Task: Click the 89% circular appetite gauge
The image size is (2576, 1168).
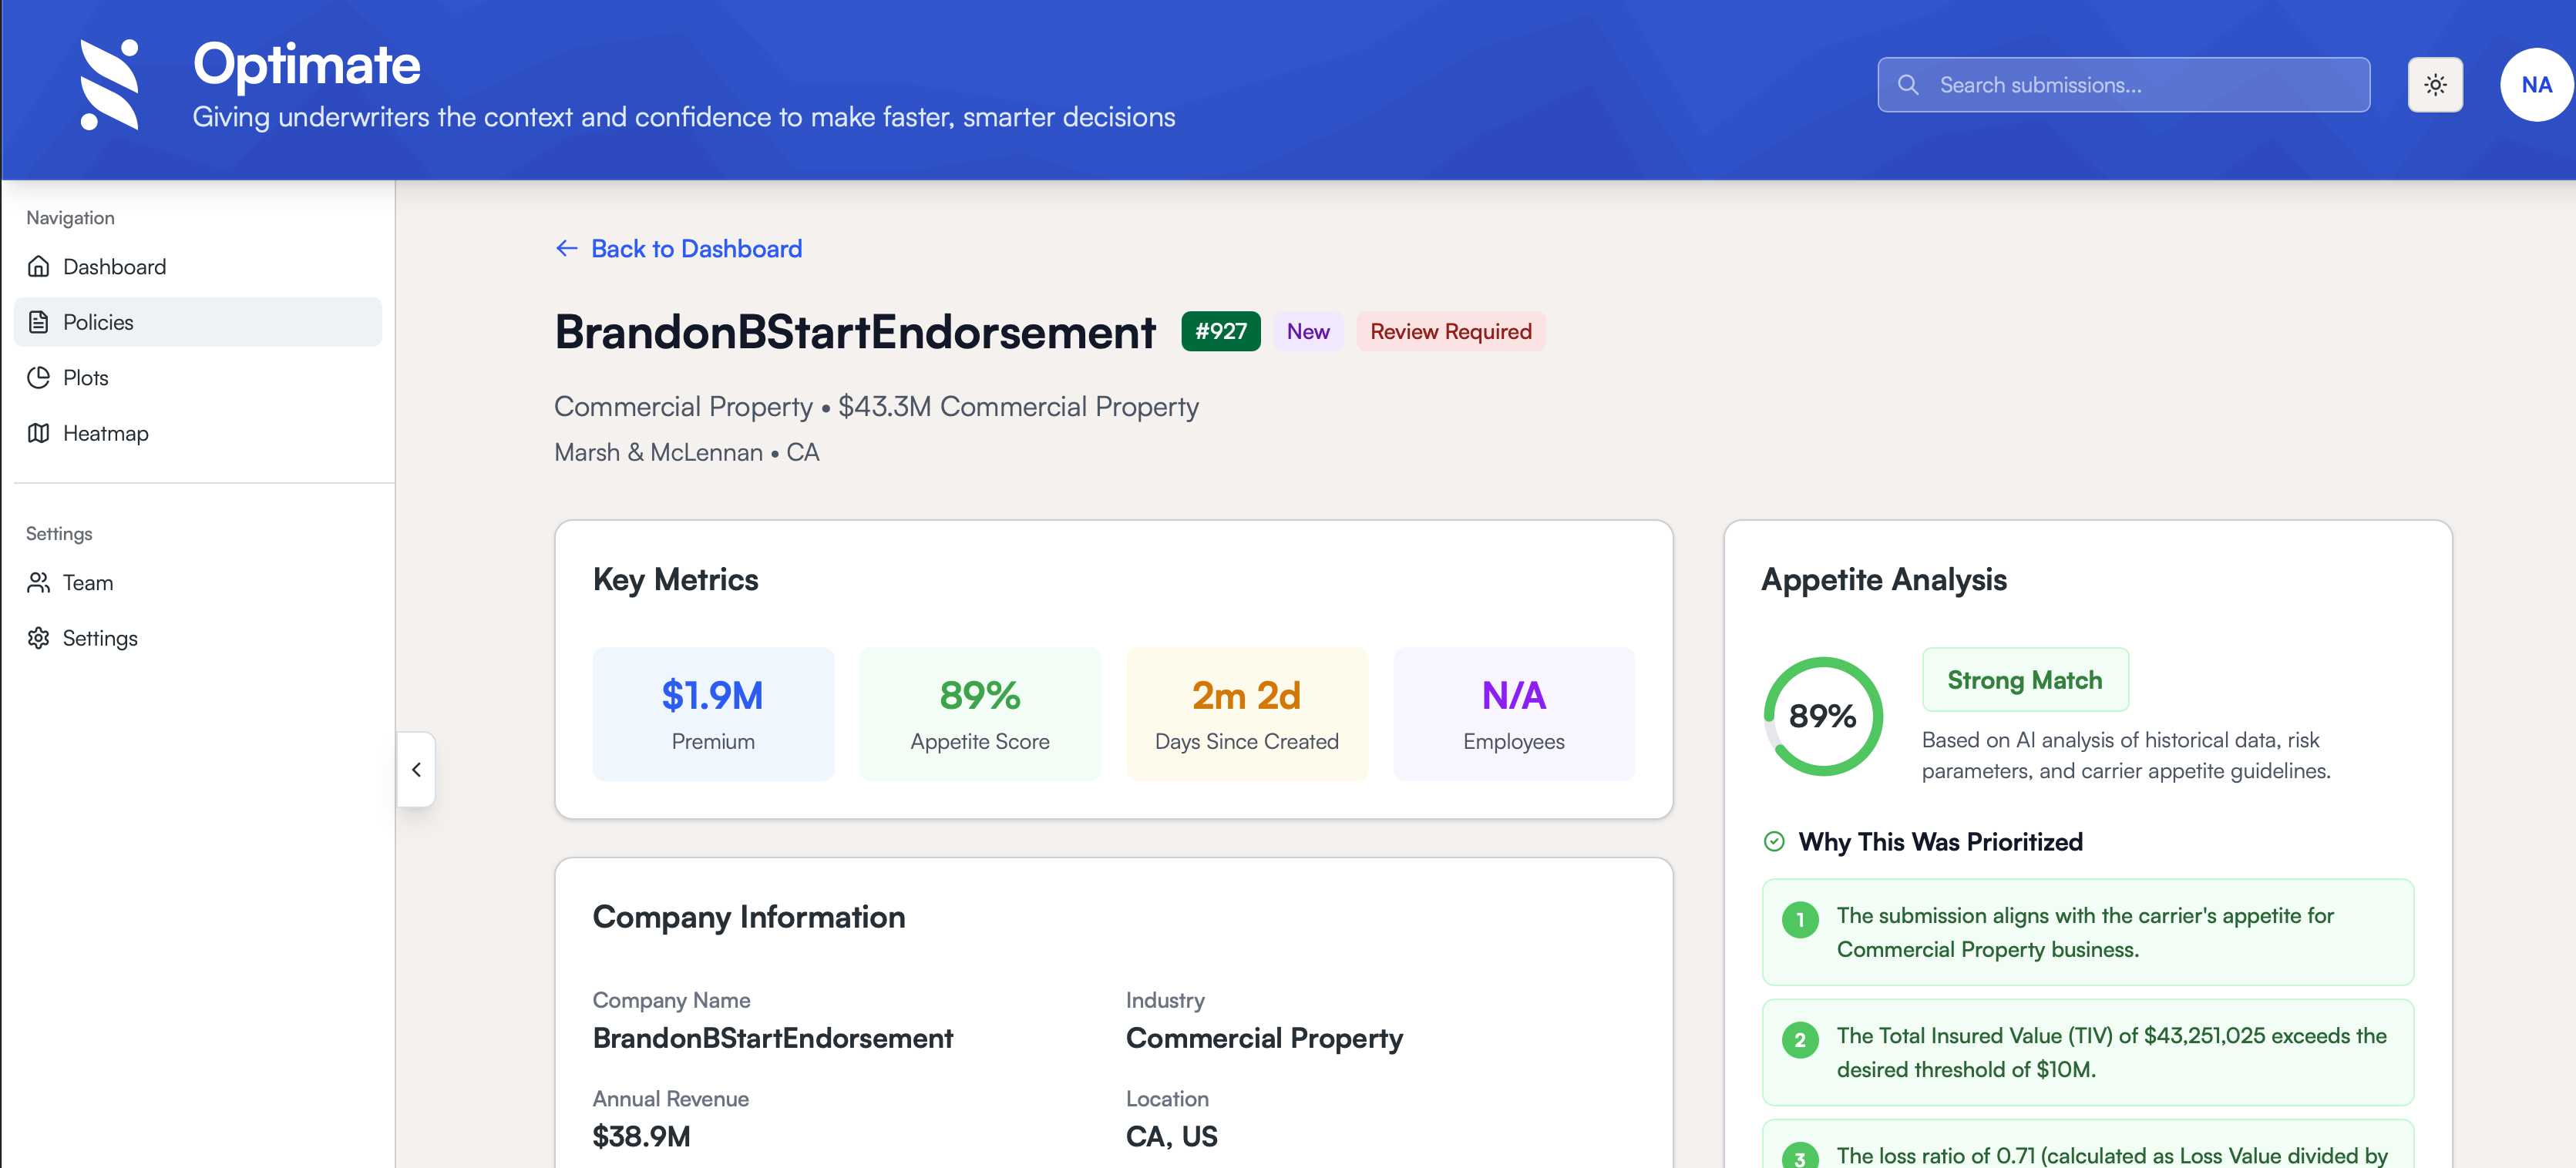Action: click(x=1822, y=717)
